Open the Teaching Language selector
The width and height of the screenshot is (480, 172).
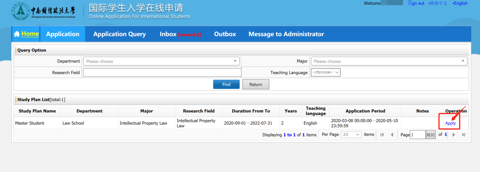(x=325, y=73)
